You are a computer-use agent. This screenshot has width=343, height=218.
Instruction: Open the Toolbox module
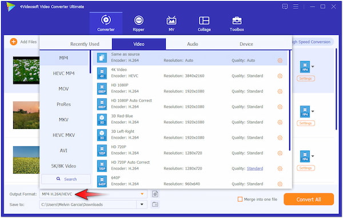pyautogui.click(x=237, y=23)
